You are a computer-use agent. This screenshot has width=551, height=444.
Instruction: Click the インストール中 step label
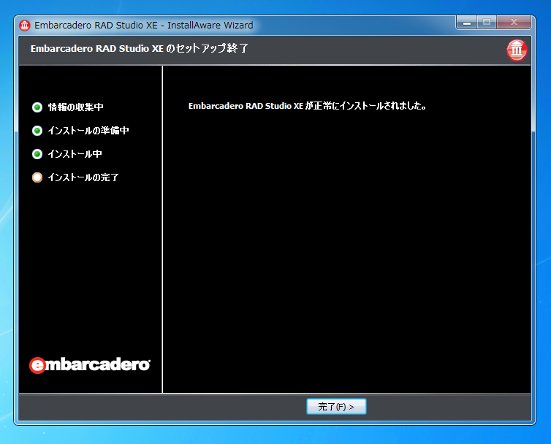coord(75,154)
